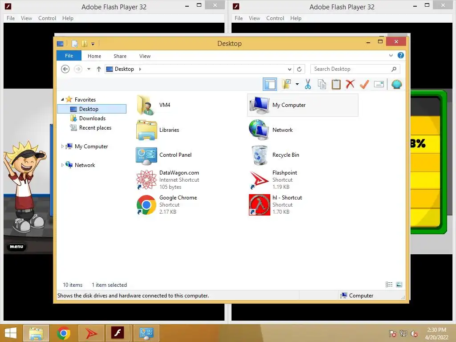Switch to details view in status bar
Image resolution: width=456 pixels, height=342 pixels.
389,285
